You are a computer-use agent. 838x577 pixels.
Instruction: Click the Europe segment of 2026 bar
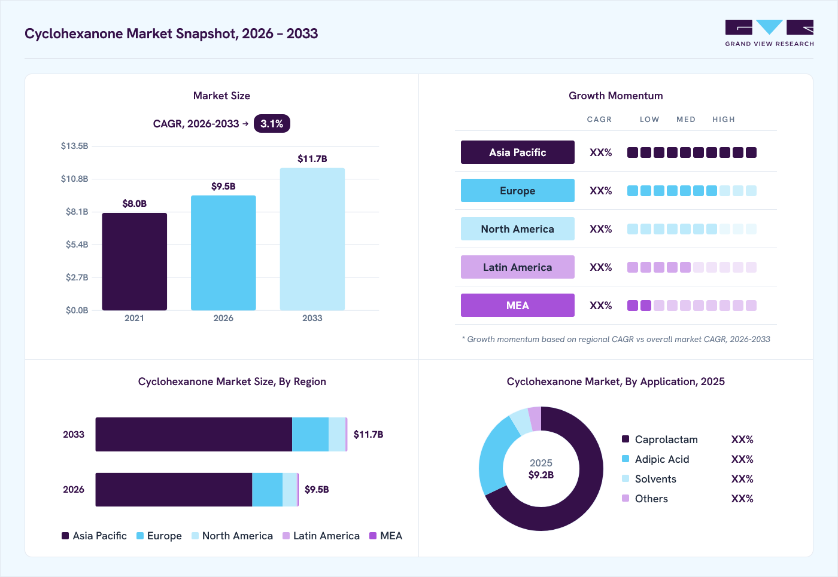(x=267, y=490)
